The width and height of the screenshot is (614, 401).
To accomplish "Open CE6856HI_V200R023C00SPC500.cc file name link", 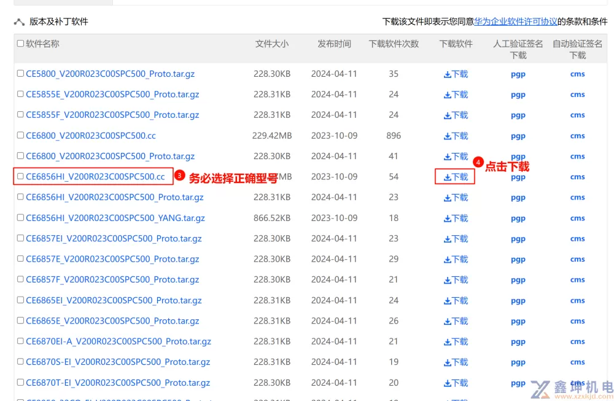I will (95, 177).
